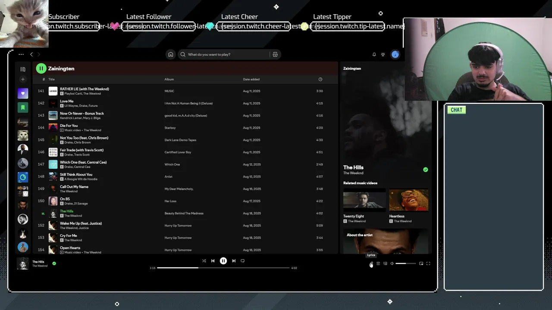The width and height of the screenshot is (552, 310).
Task: Sort by the Title column header
Action: click(51, 79)
